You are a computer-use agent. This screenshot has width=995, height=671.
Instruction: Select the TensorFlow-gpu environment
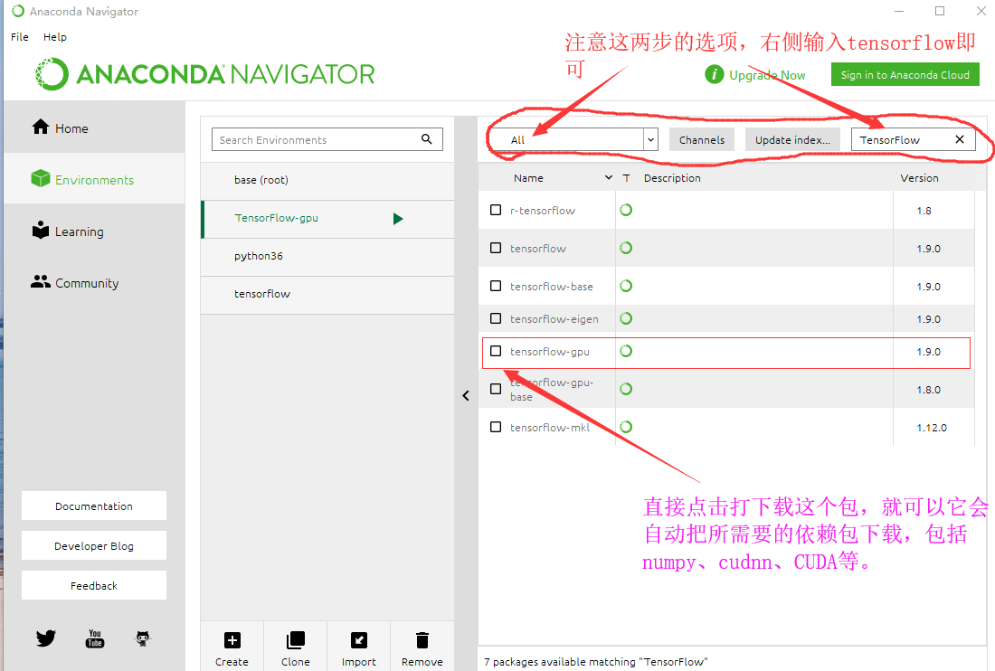327,218
